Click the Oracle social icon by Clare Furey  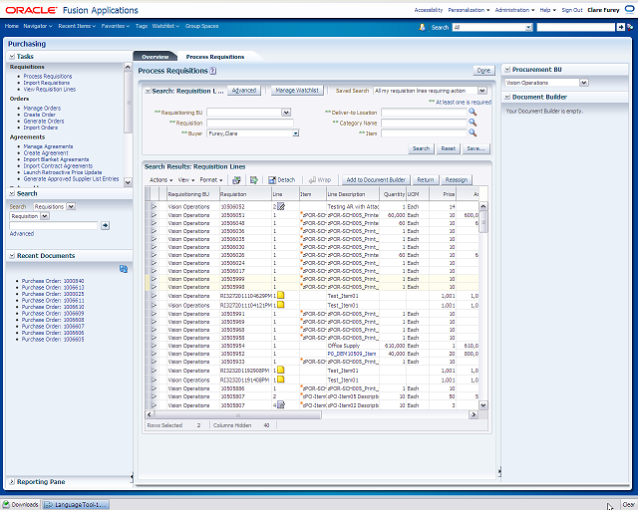629,9
